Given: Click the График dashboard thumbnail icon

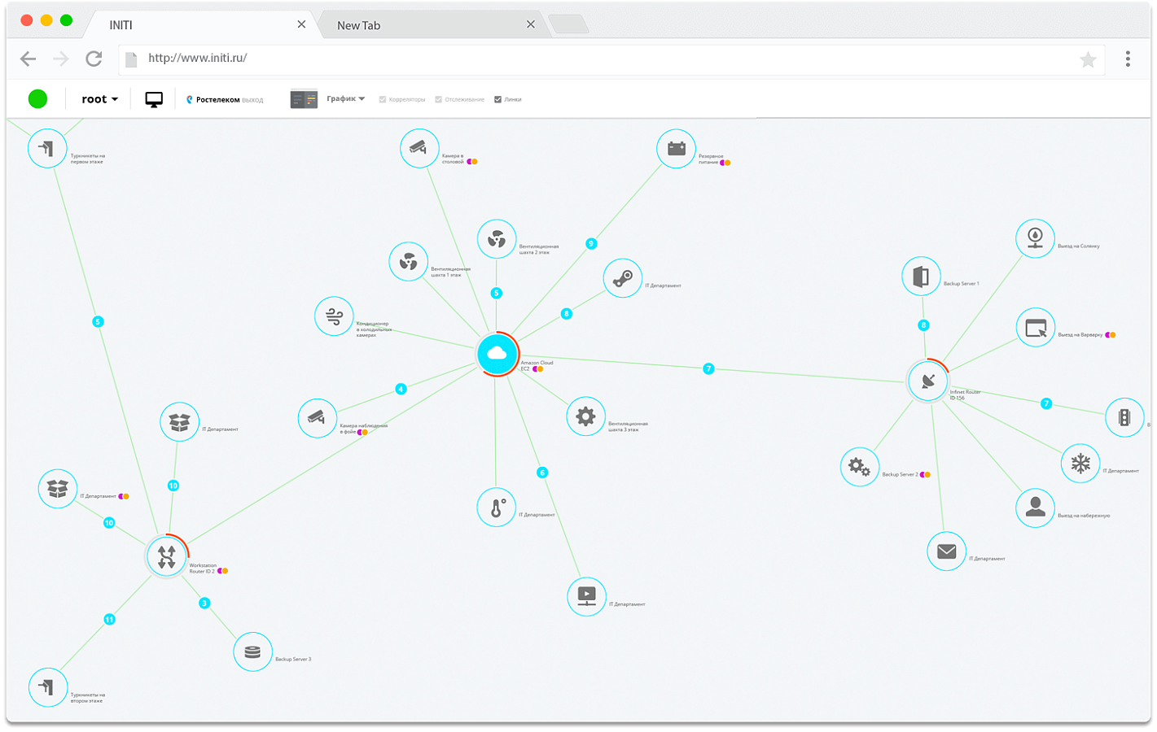Looking at the screenshot, I should point(304,99).
